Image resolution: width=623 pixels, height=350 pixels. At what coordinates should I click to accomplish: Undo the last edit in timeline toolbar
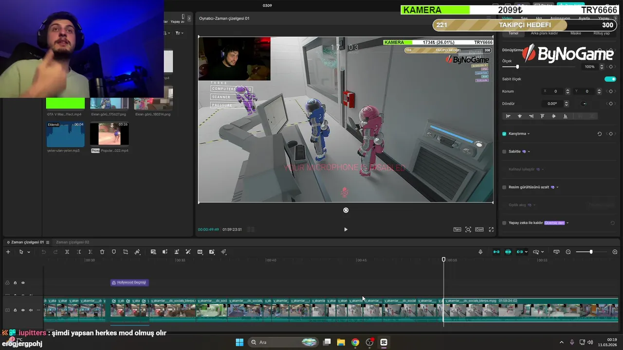(x=43, y=252)
